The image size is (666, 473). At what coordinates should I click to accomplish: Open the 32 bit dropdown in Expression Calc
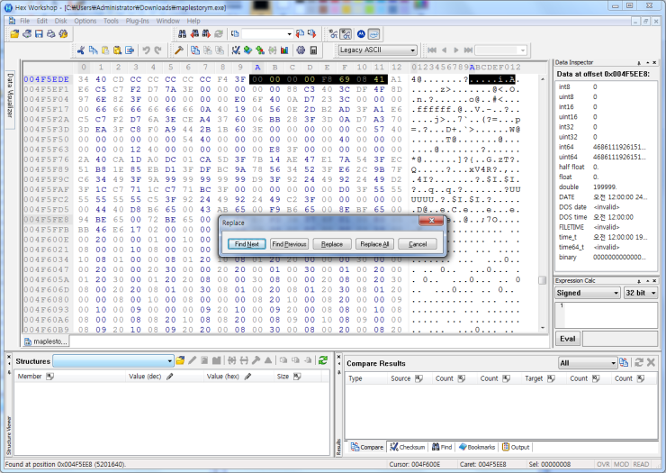[x=641, y=293]
